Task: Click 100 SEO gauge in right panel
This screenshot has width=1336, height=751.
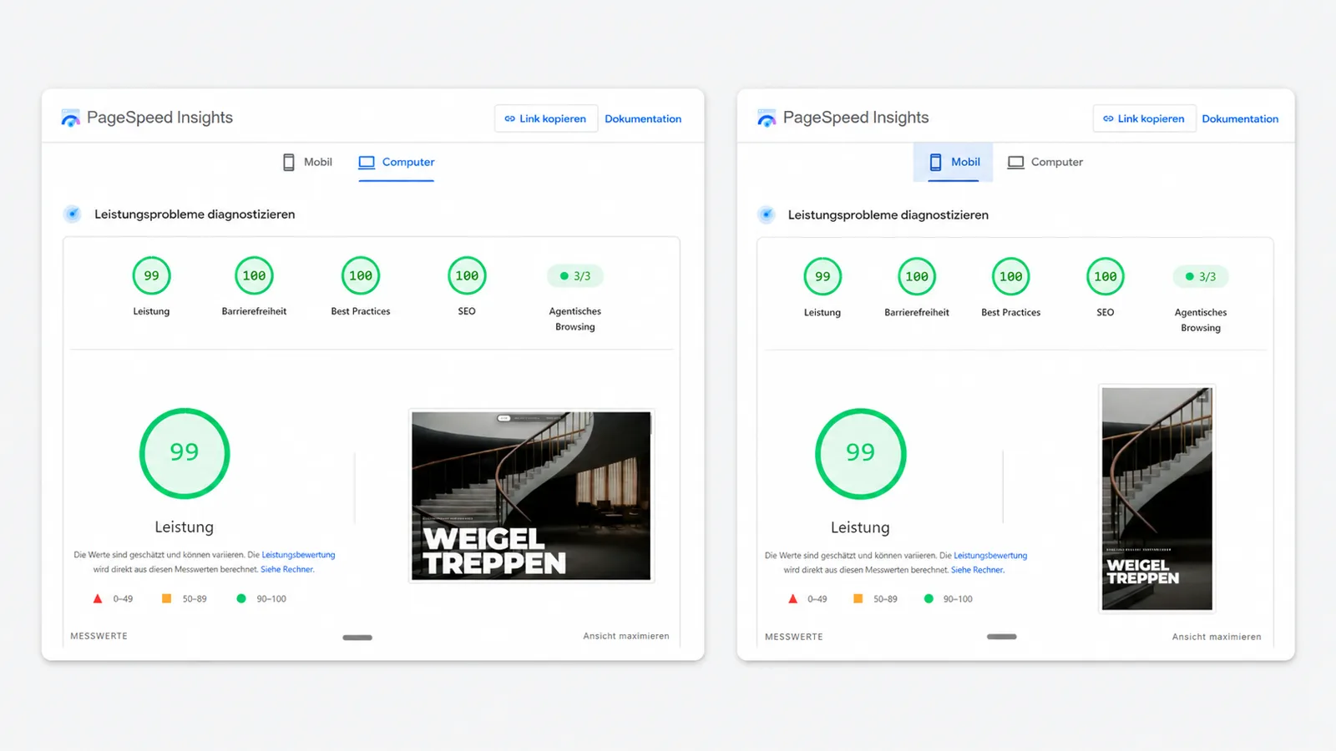Action: click(x=1106, y=277)
